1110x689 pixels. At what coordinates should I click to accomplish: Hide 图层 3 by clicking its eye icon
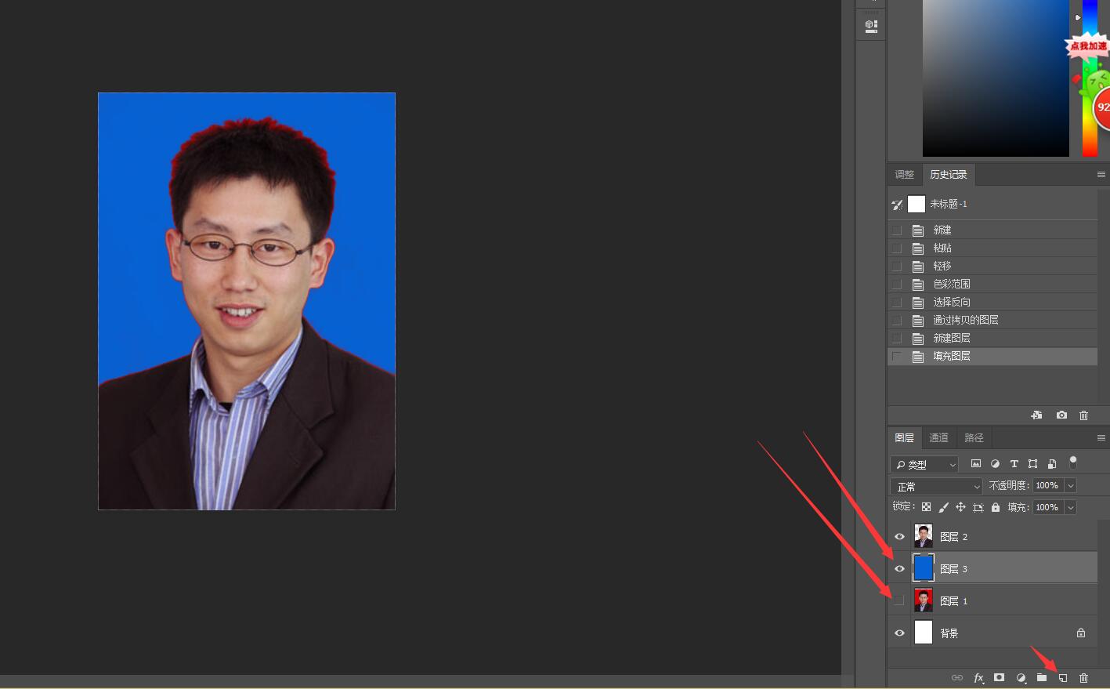point(899,568)
